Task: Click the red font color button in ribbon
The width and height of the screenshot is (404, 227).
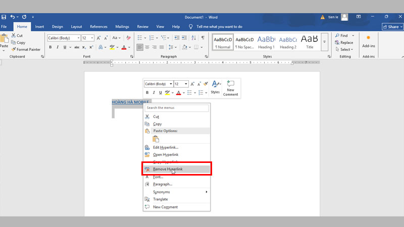Action: (x=124, y=47)
